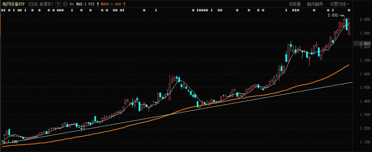Click the 1.100 price axis label

365,142
